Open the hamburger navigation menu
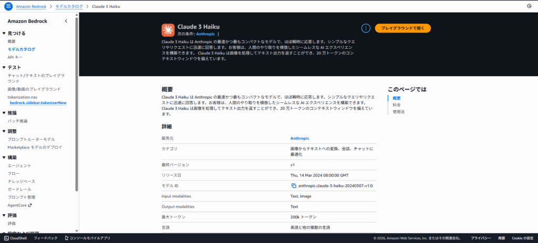The height and width of the screenshot is (243, 538). 8,6
